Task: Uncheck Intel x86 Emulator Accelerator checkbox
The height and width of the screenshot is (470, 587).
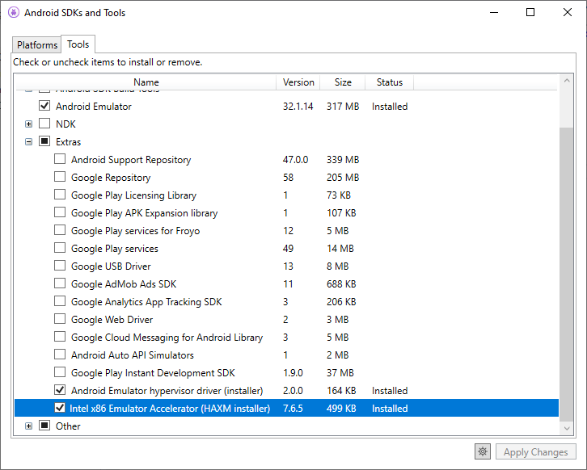Action: pyautogui.click(x=60, y=408)
